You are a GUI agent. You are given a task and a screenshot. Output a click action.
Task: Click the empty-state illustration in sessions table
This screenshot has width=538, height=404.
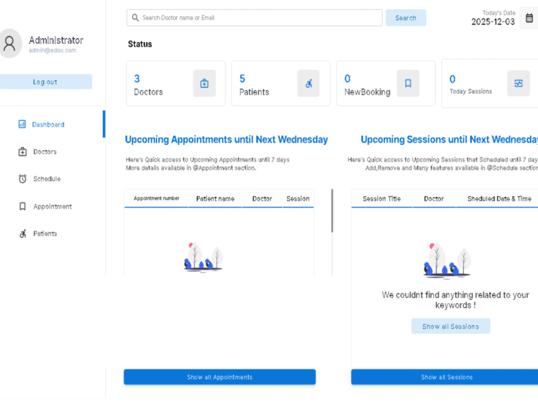click(447, 260)
